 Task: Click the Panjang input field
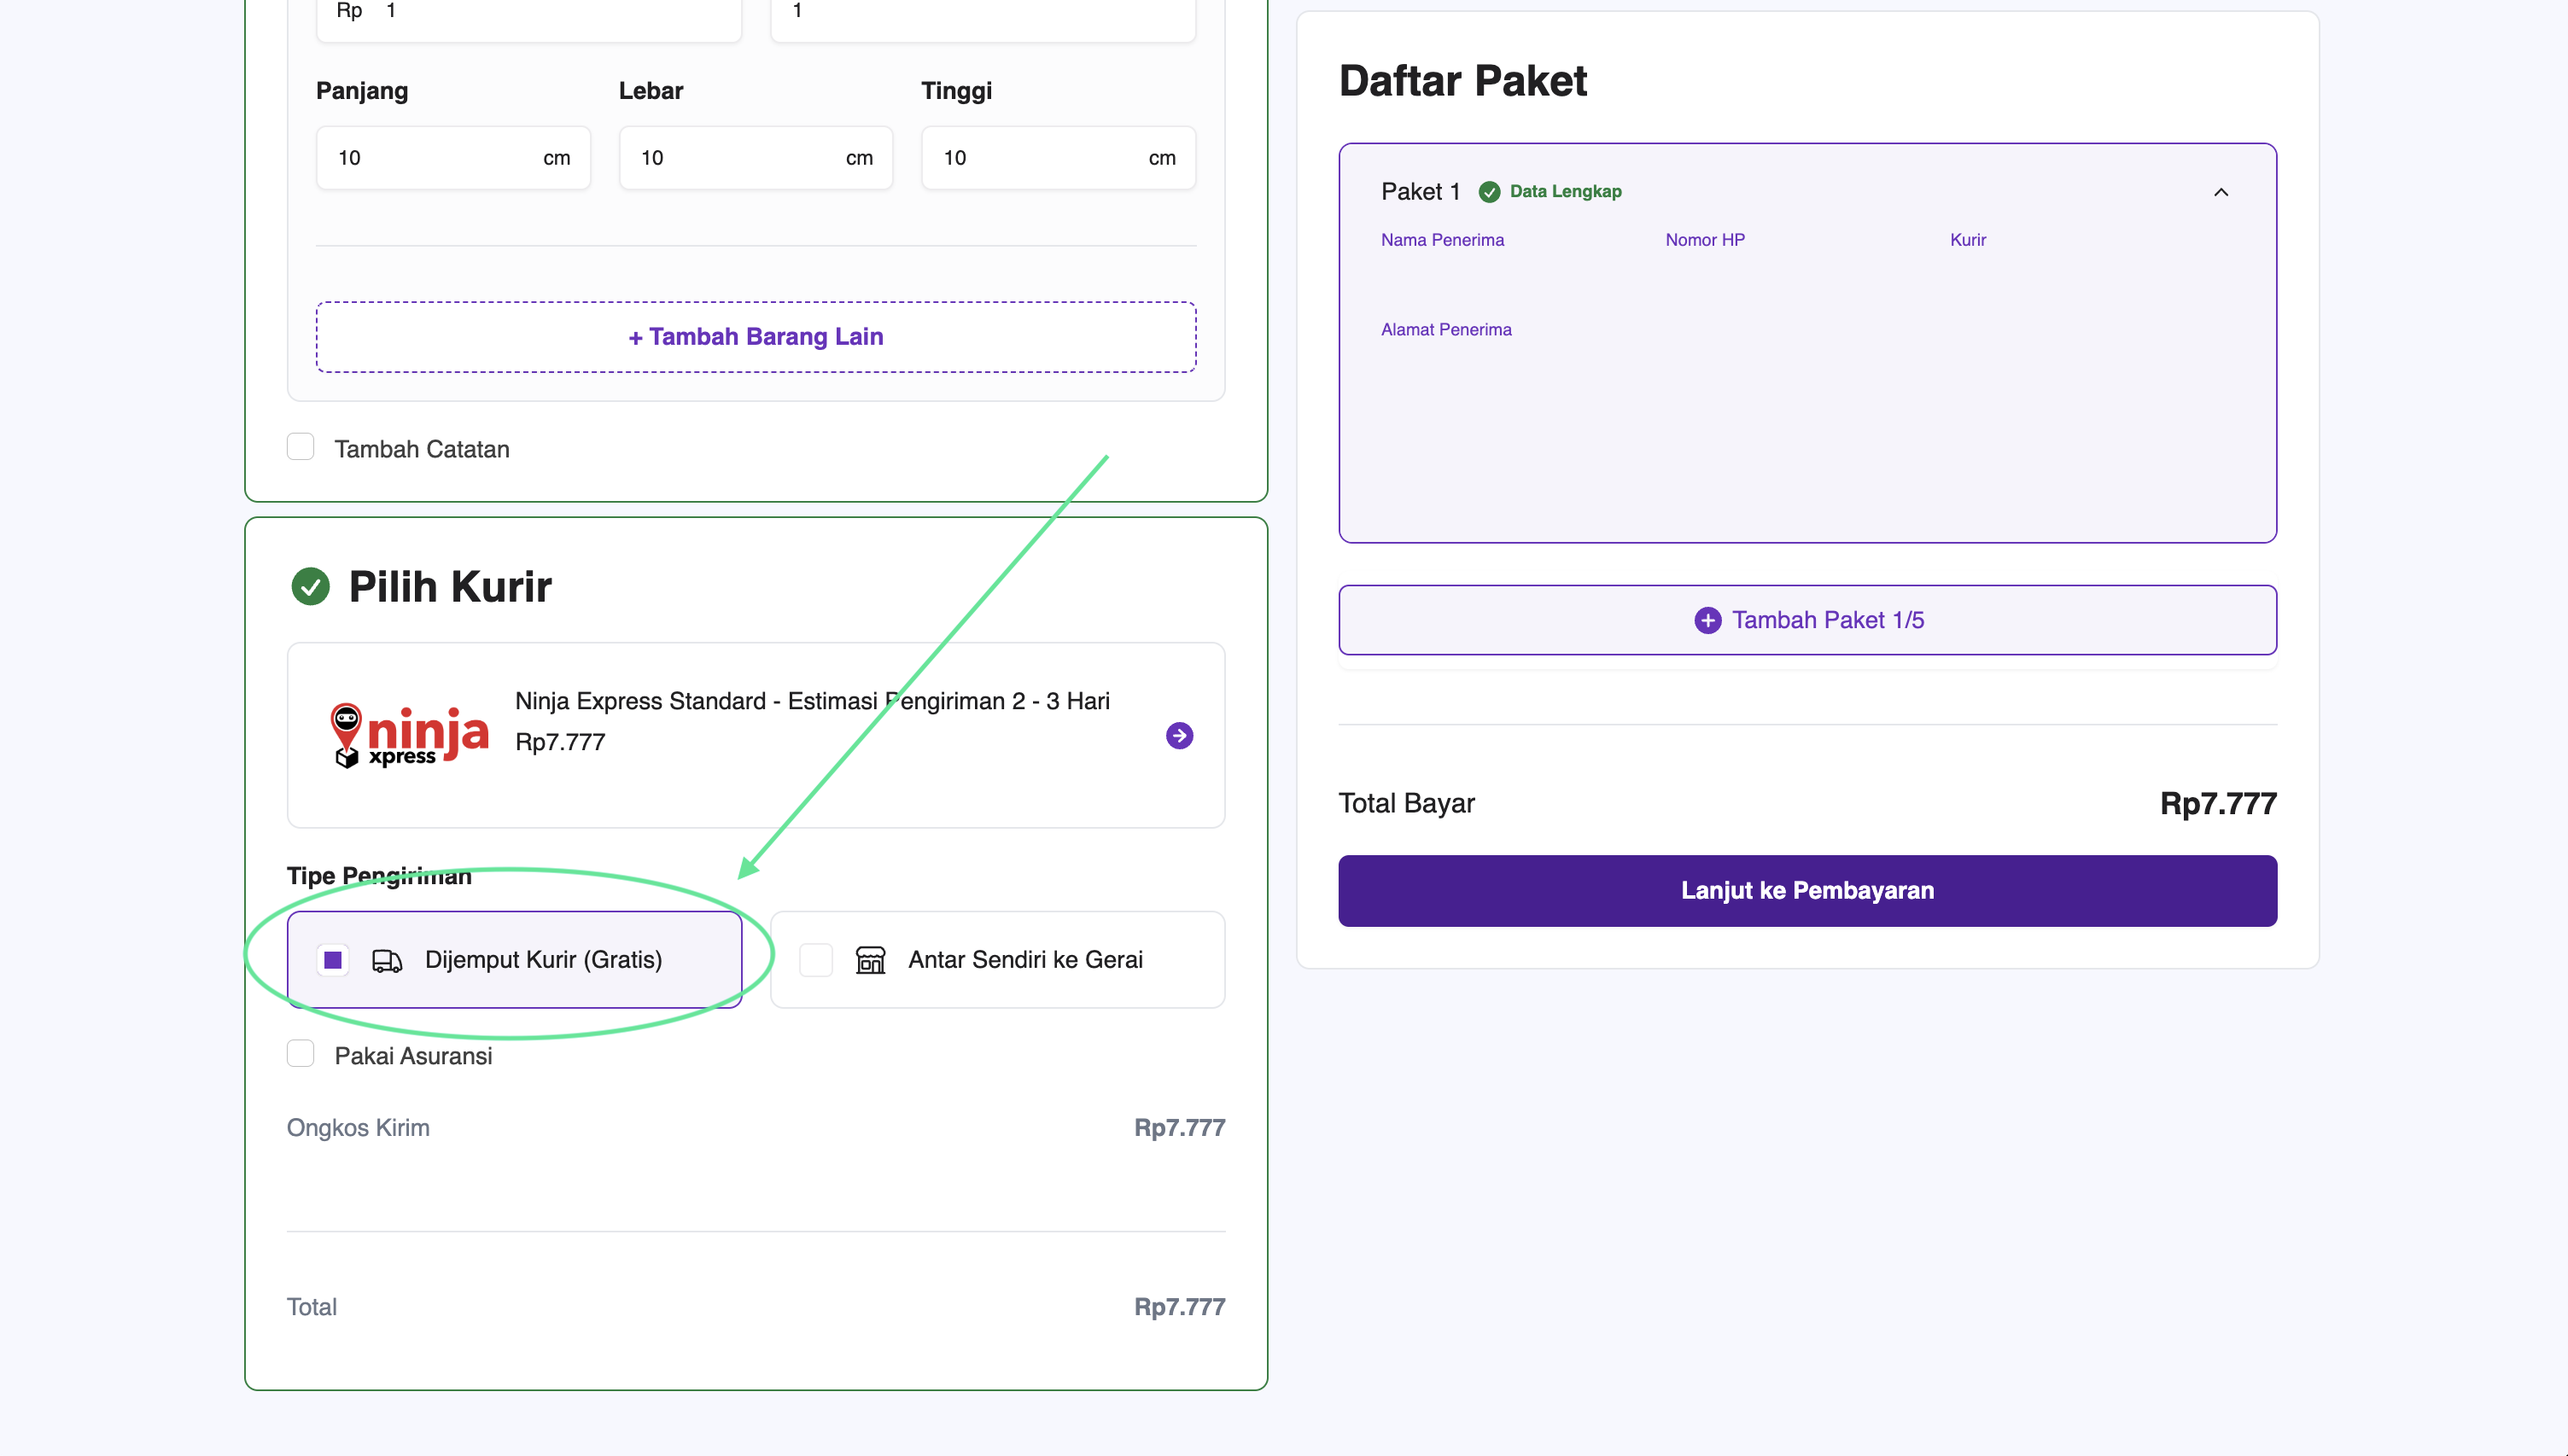coord(453,158)
